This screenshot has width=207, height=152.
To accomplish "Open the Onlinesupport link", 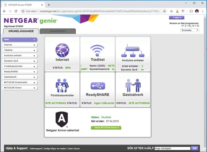I will (36, 149).
